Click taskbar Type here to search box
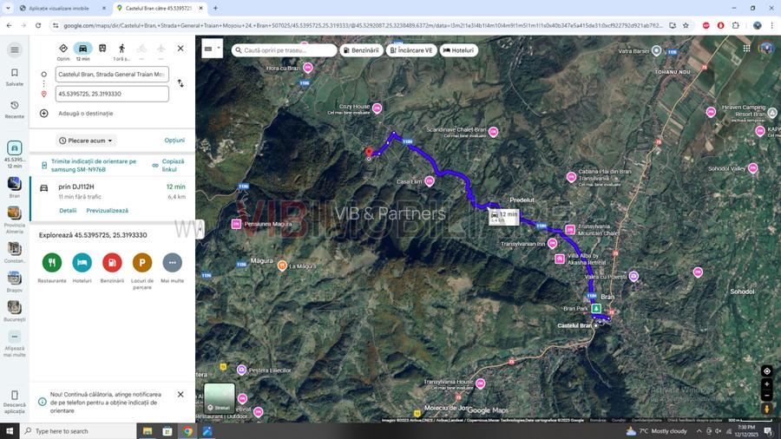The width and height of the screenshot is (781, 439). pyautogui.click(x=78, y=431)
